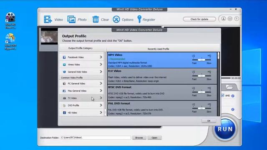Click the Facebook Video category icon
The width and height of the screenshot is (267, 150).
[64, 57]
